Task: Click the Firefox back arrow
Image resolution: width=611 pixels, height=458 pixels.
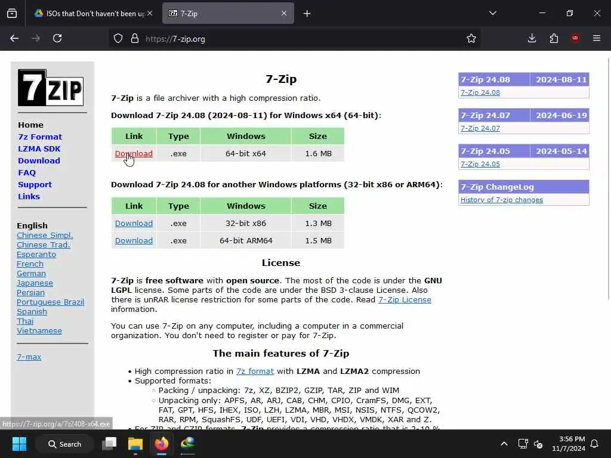Action: pyautogui.click(x=14, y=38)
